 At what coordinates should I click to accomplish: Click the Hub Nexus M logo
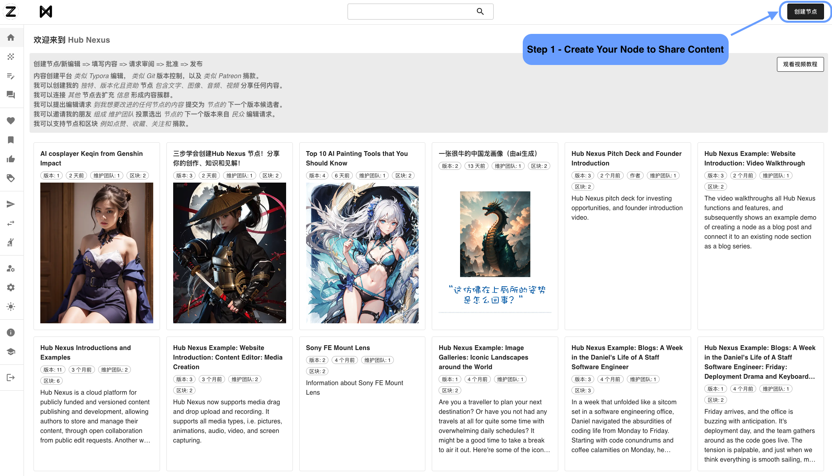click(x=46, y=12)
